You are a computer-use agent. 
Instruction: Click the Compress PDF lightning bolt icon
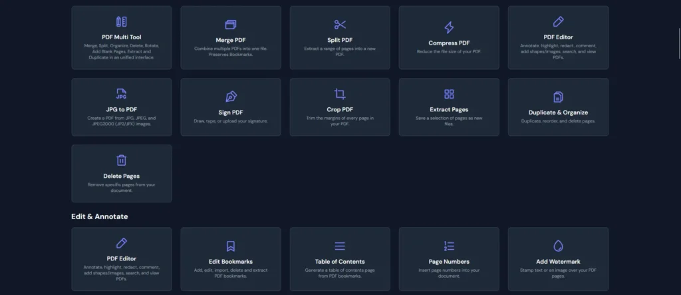tap(449, 27)
